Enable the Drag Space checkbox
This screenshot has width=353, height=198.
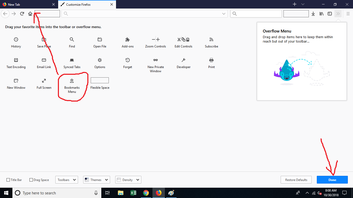coord(31,180)
